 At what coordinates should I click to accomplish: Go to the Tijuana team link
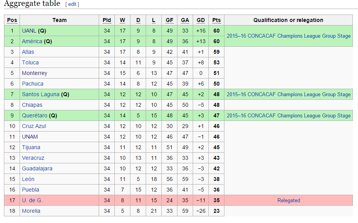coord(31,147)
